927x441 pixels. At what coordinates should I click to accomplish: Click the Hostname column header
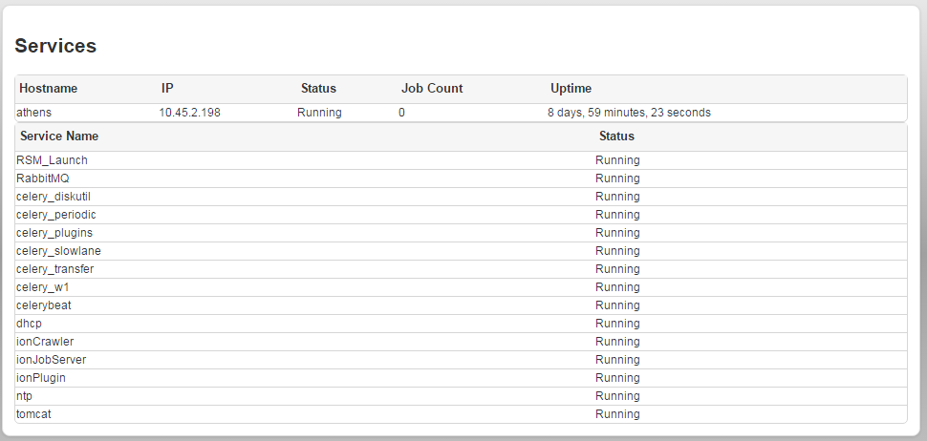[x=48, y=89]
